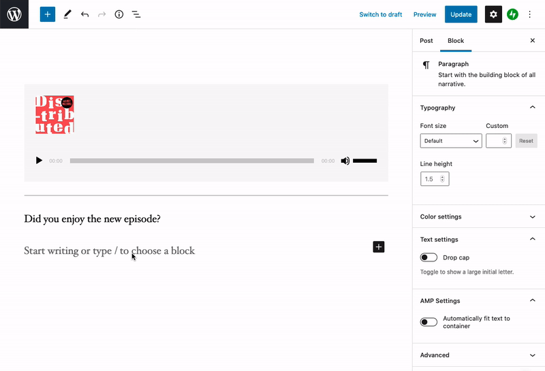Reset the font size
Image resolution: width=545 pixels, height=371 pixels.
(x=526, y=141)
